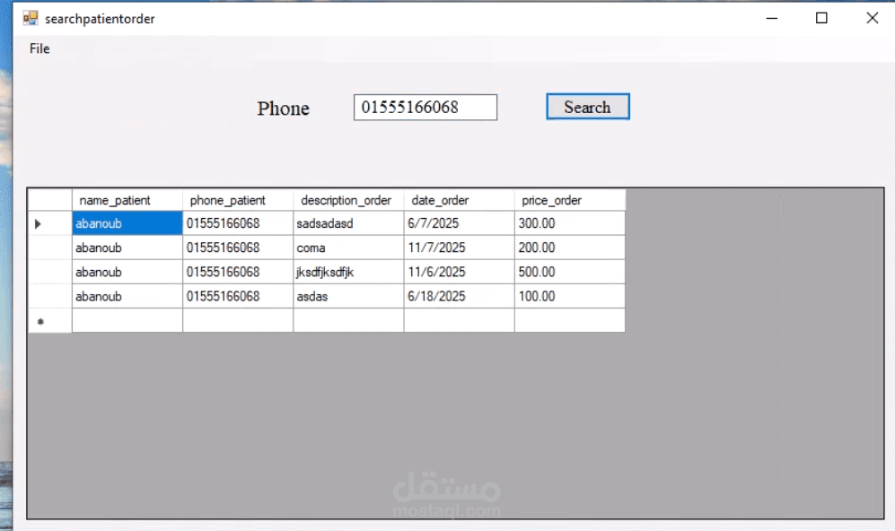
Task: Click the searchpatientorder window icon
Action: click(x=31, y=18)
